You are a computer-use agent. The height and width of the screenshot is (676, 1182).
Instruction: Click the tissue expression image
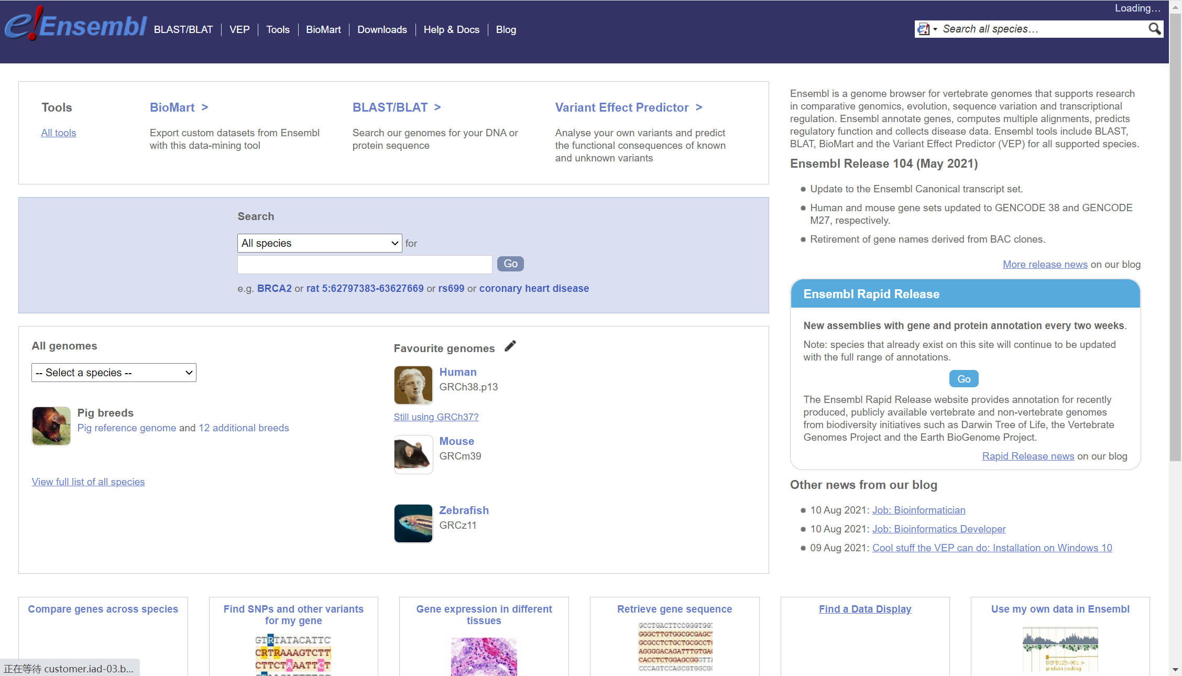tap(484, 656)
